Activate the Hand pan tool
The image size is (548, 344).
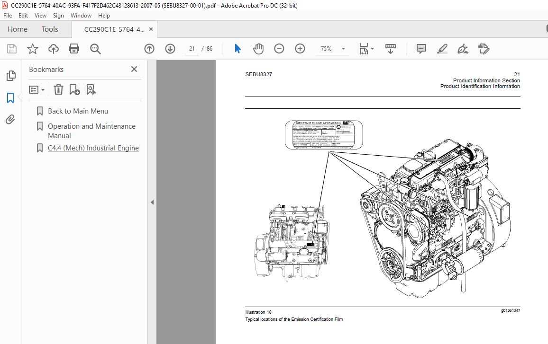coord(258,49)
